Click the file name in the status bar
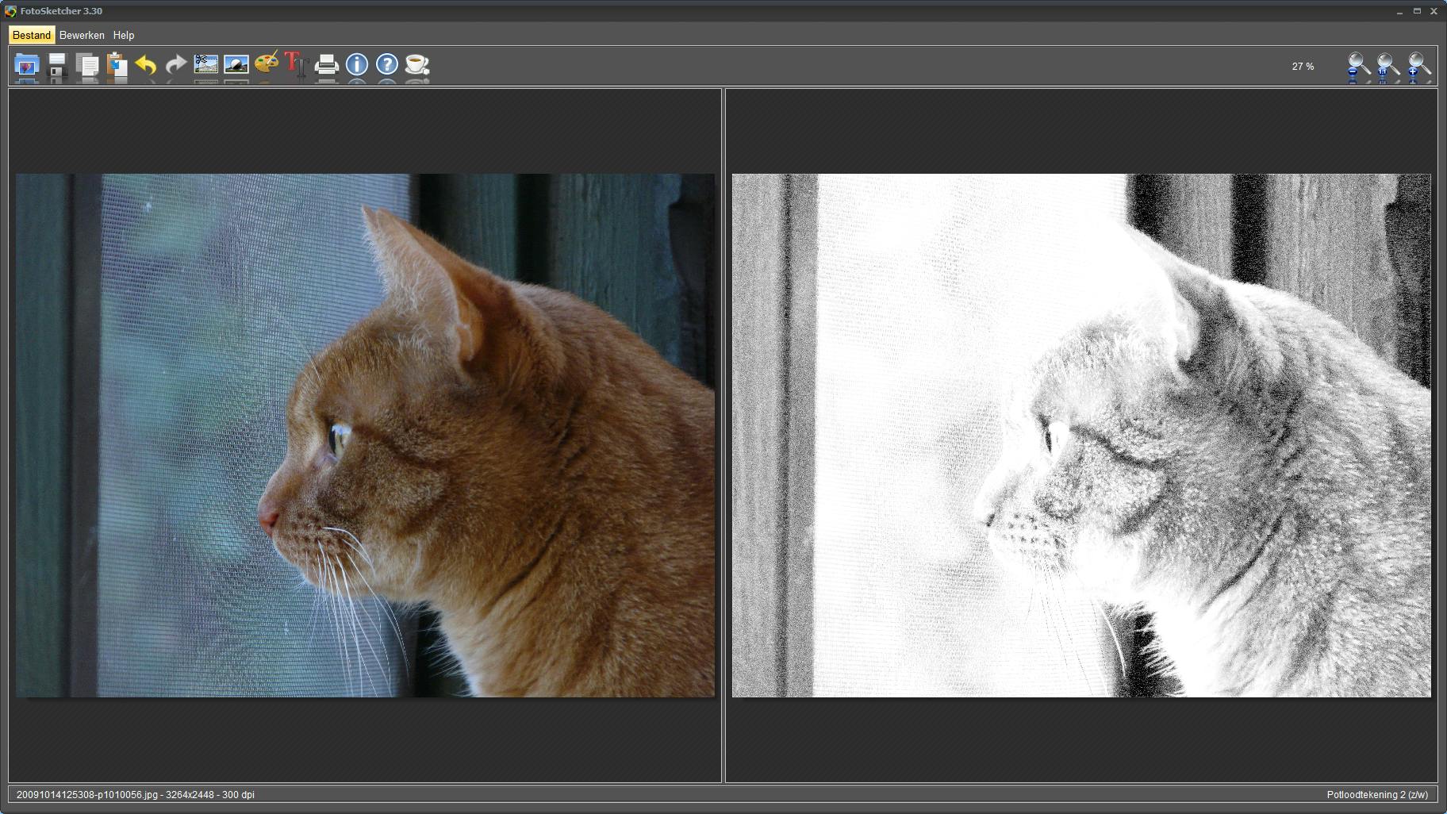 pyautogui.click(x=87, y=794)
